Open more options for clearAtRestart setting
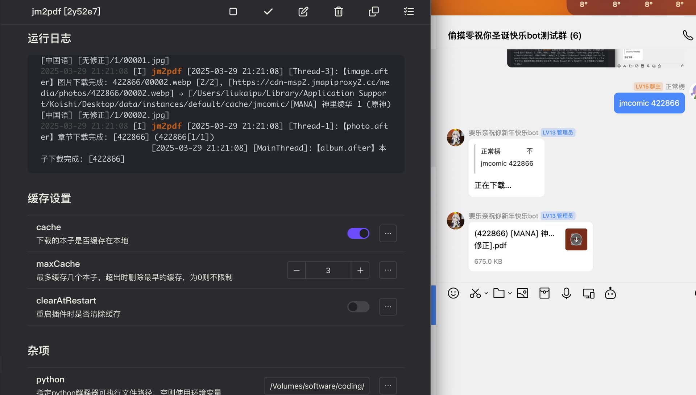 388,307
